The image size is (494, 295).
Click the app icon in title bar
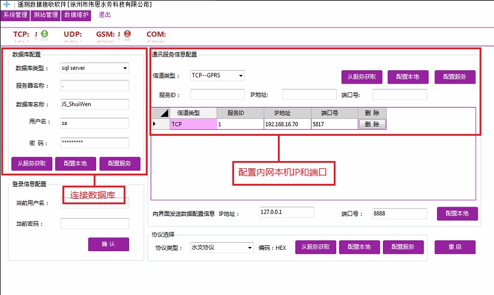7,4
